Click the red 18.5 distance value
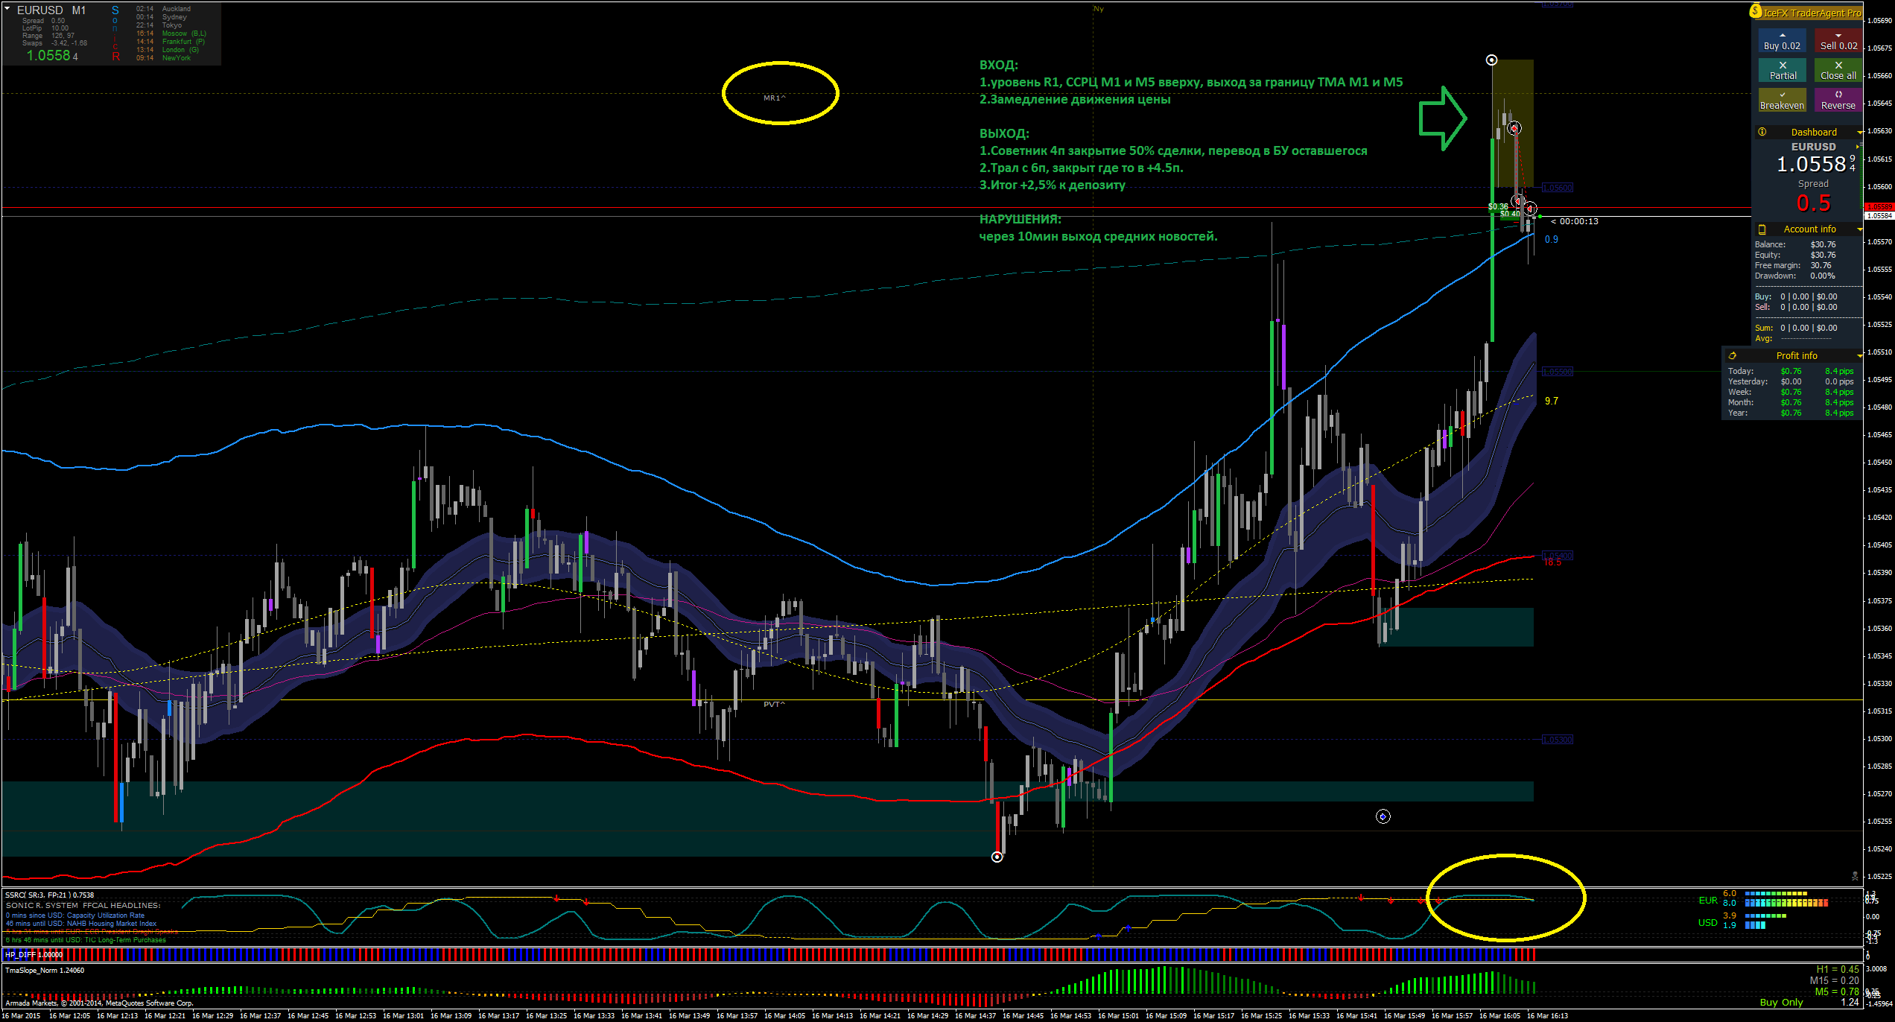The width and height of the screenshot is (1895, 1022). tap(1552, 562)
